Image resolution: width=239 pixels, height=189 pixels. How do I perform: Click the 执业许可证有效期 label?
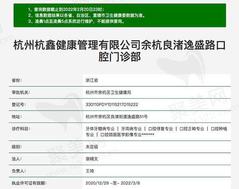click(29, 183)
